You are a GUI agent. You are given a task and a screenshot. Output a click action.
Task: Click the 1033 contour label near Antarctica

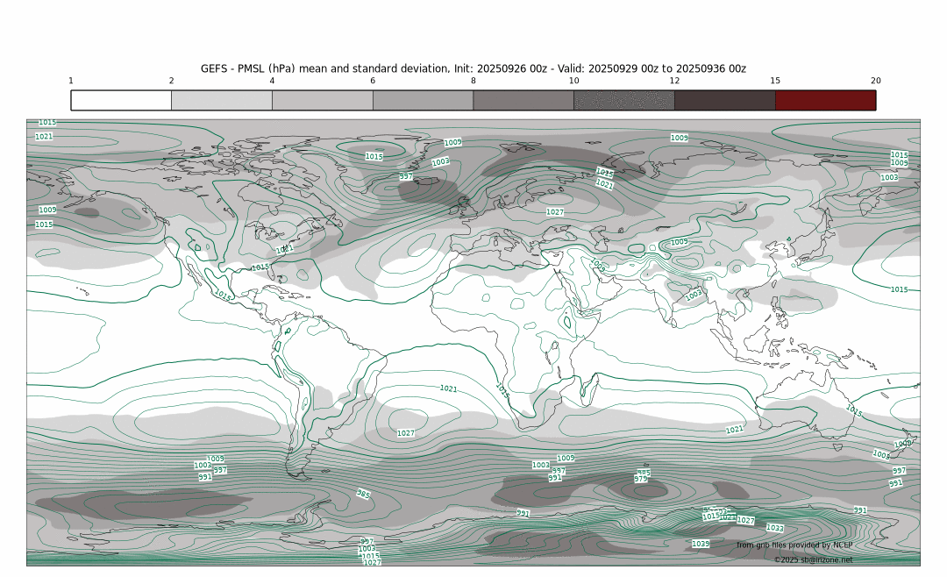click(x=774, y=528)
